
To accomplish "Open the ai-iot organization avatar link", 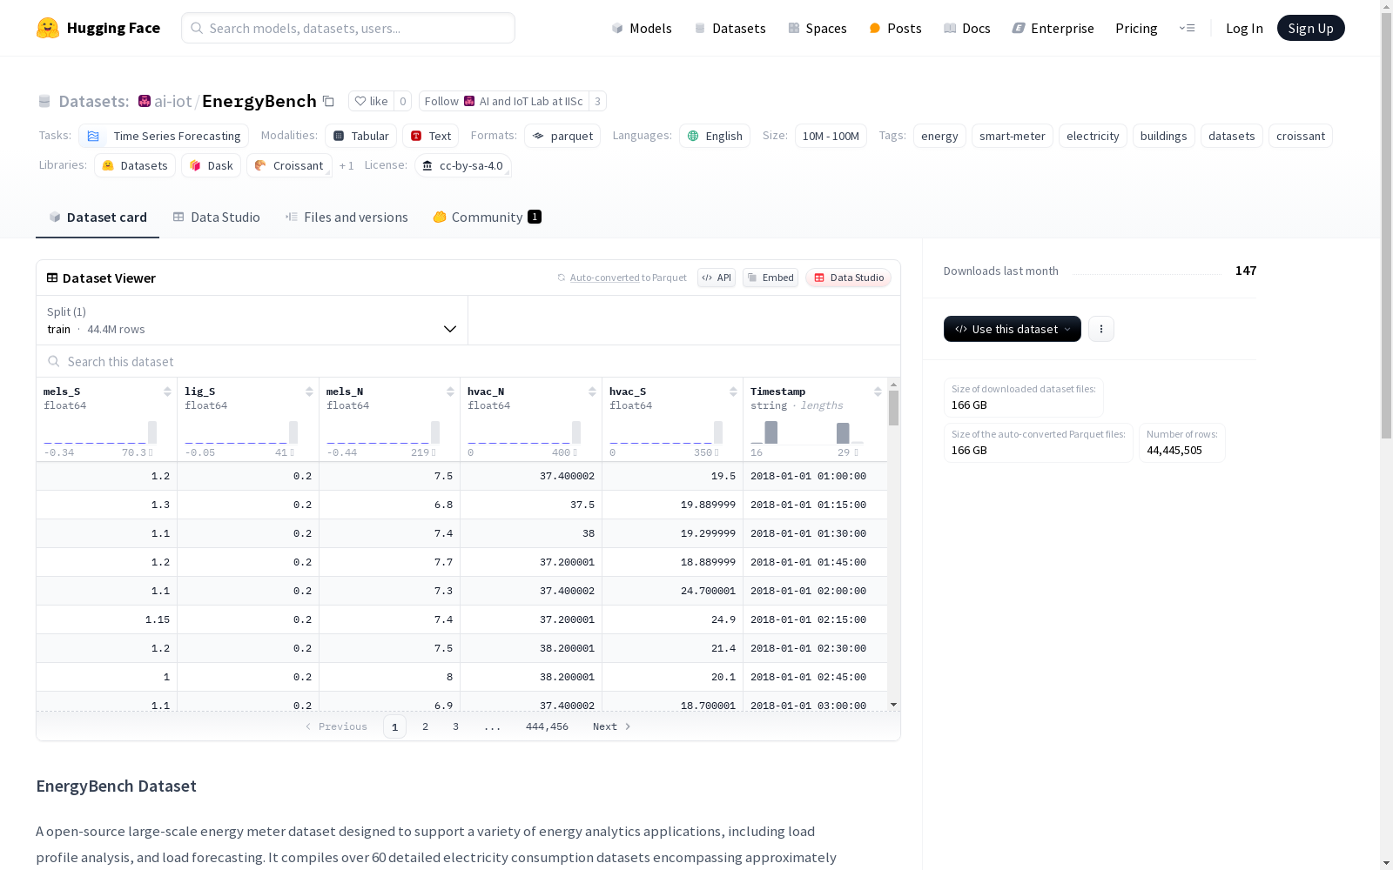I will click(145, 101).
